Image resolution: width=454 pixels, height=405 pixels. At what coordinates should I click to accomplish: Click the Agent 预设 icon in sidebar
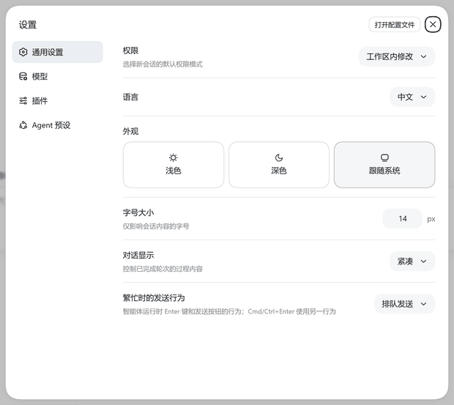click(23, 125)
